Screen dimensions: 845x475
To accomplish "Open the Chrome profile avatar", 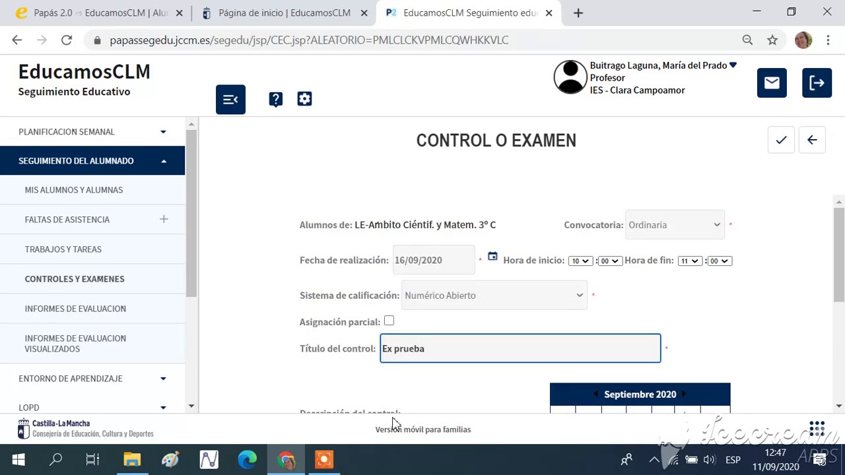I will click(x=803, y=40).
